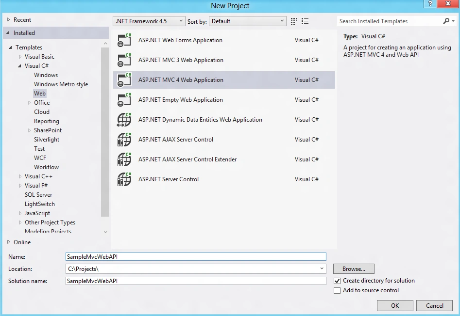
Task: Click the Dynamic Data Entities Web Application icon
Action: coord(124,120)
